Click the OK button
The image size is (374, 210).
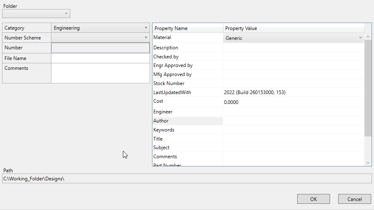point(313,199)
